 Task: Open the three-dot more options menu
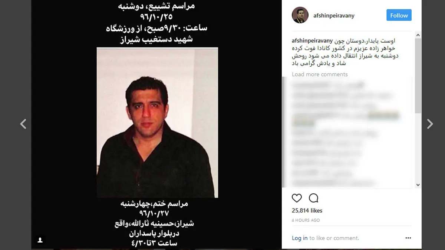(x=408, y=238)
